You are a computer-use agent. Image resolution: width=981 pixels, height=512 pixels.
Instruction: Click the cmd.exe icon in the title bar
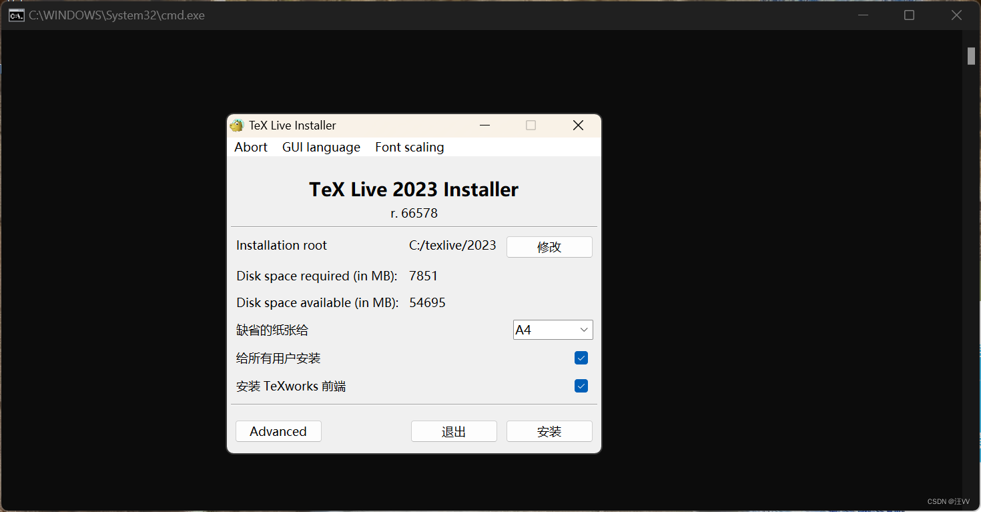coord(16,14)
